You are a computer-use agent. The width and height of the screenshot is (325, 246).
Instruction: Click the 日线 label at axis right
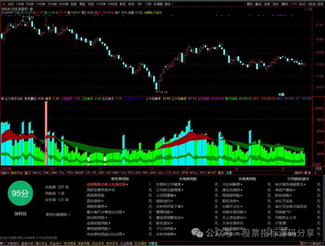318,169
